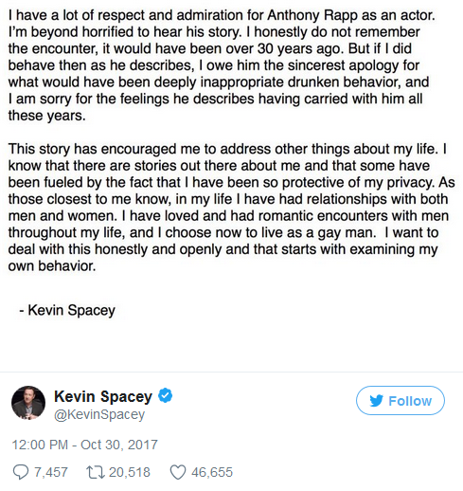Click the @KevinSpacey handle
Image resolution: width=463 pixels, height=491 pixels.
[99, 414]
